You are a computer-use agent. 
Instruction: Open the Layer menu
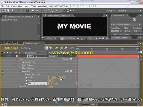[26, 6]
